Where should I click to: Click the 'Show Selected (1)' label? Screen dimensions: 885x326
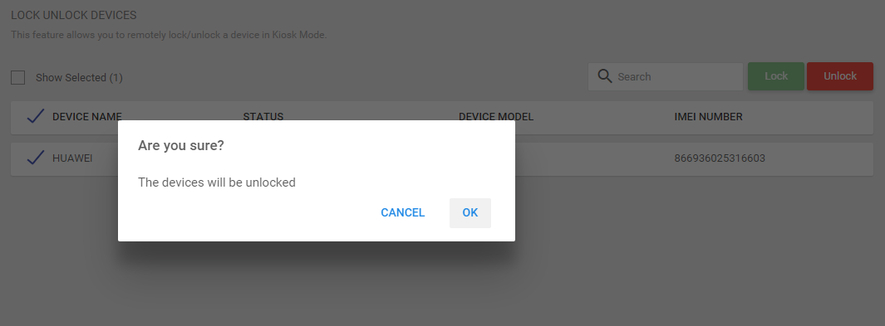pos(79,78)
